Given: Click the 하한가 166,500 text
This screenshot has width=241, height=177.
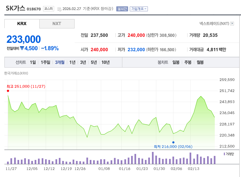Looking at the screenshot, I should [161, 50].
